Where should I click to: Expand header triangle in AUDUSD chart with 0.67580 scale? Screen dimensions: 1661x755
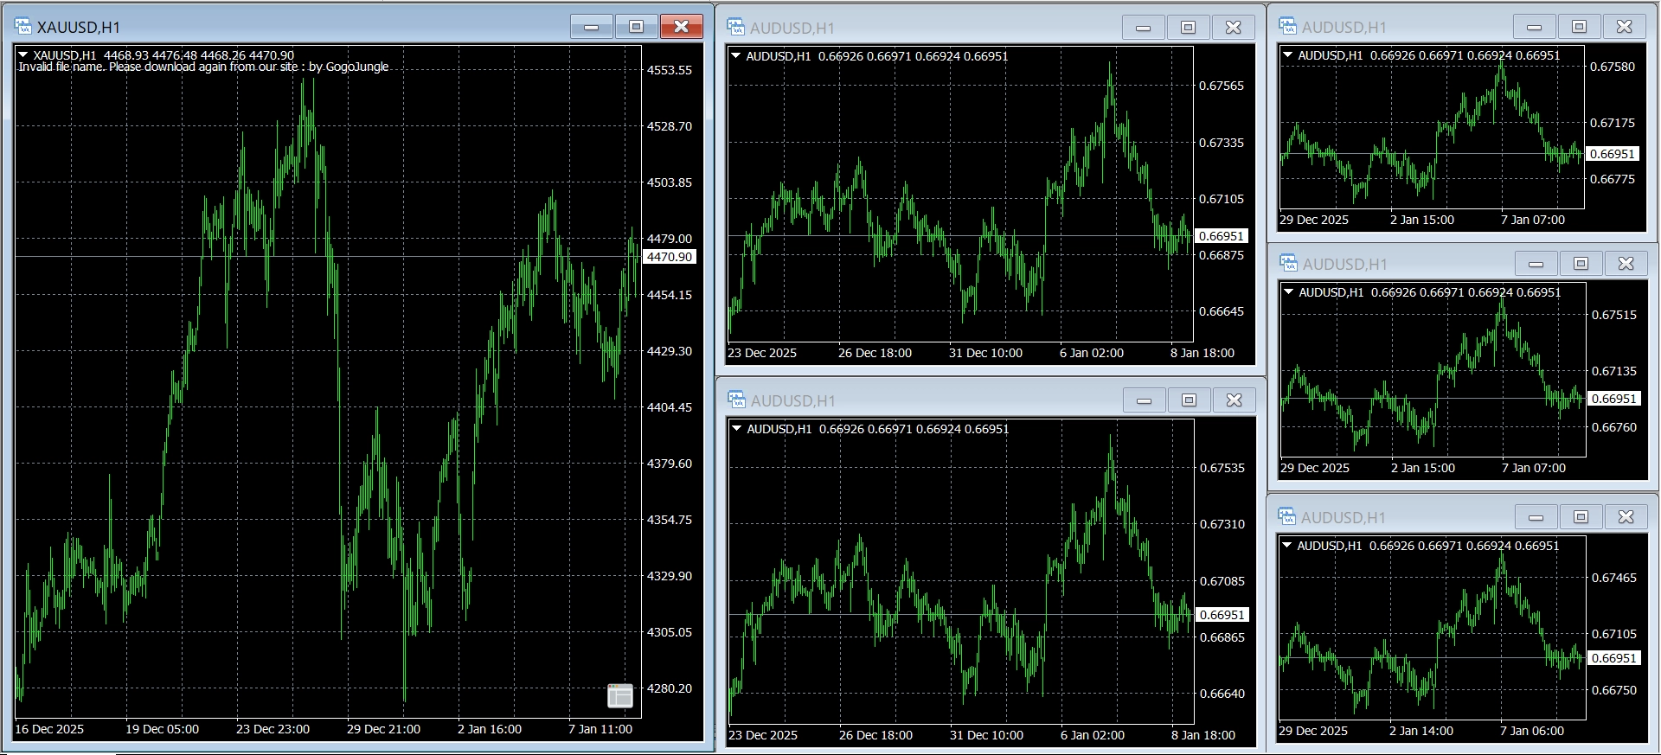(1288, 55)
